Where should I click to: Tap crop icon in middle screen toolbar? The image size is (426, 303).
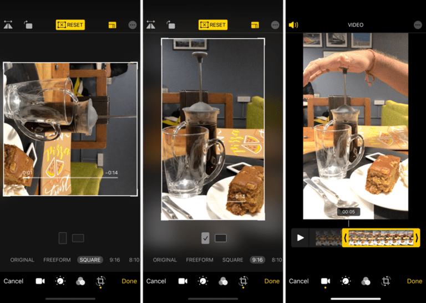pyautogui.click(x=243, y=281)
